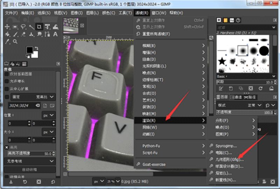Screen dimensions: 280x189
Task: Click the 3024:3024 aspect ratio field
Action: click(21, 106)
